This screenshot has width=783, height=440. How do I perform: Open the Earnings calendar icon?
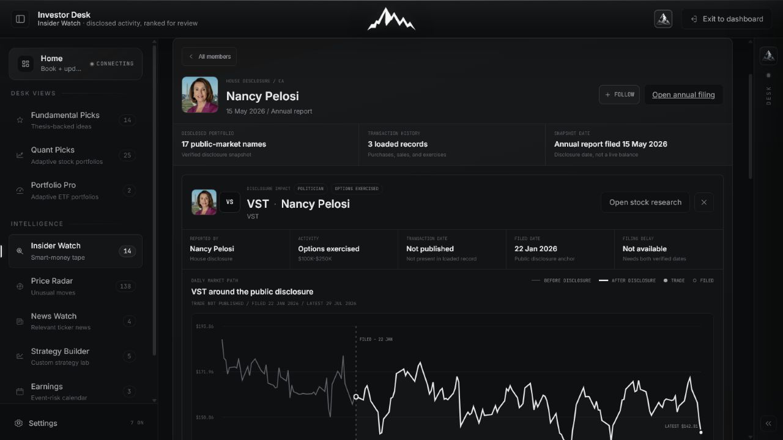20,392
